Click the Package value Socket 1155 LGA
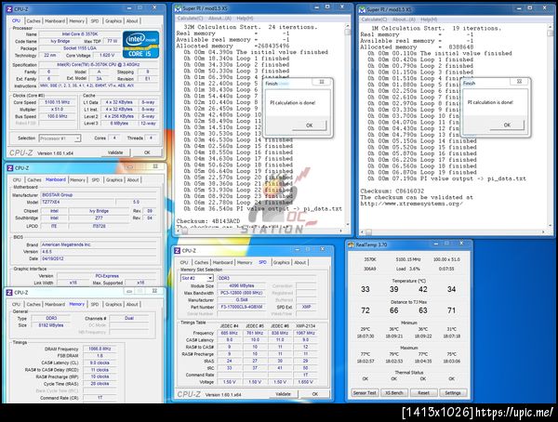Screen dimensions: 558x422 [x=80, y=48]
